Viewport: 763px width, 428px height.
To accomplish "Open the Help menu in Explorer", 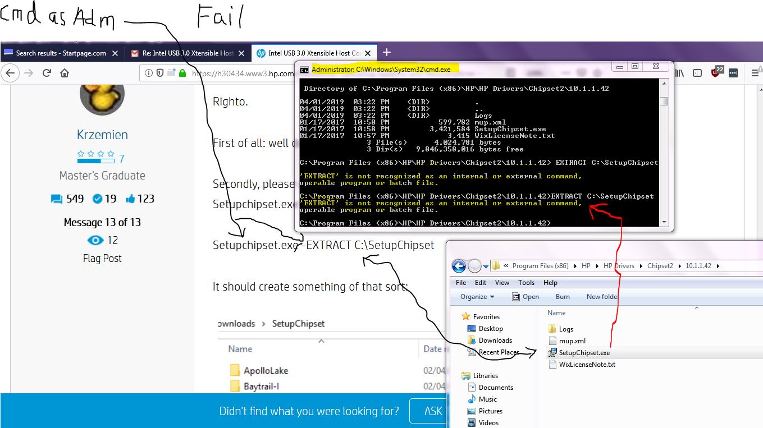I will coord(551,283).
